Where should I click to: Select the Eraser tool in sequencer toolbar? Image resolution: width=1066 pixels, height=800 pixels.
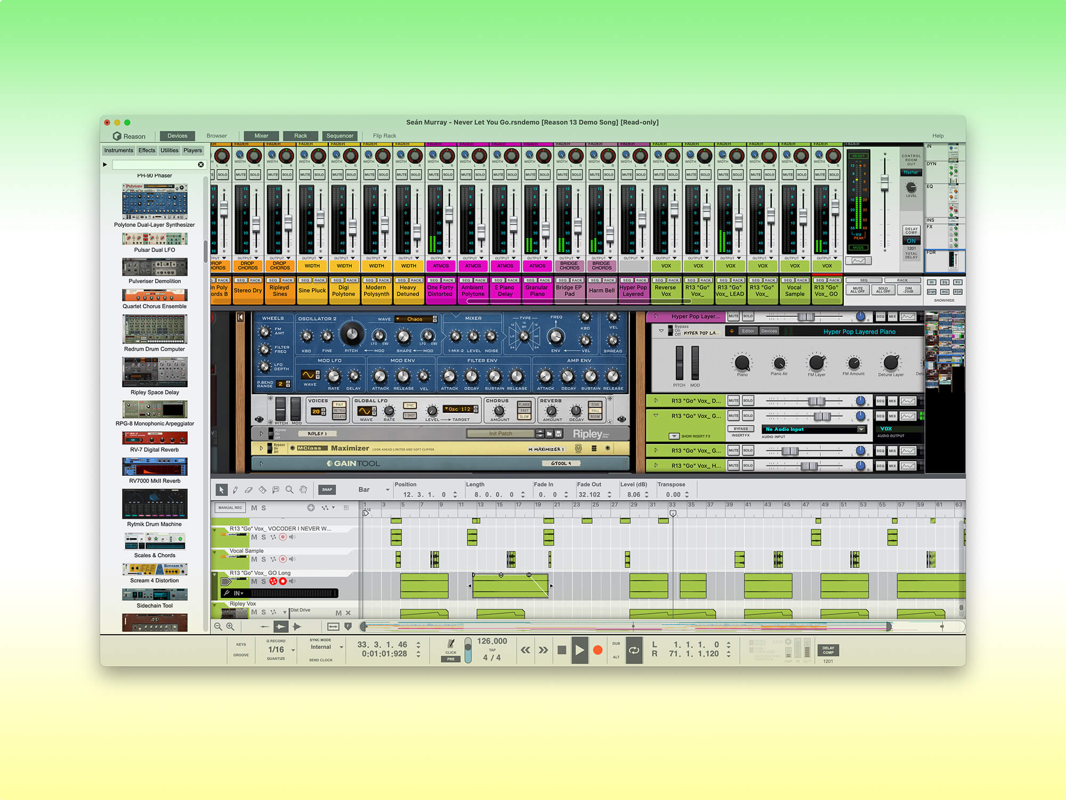point(248,489)
